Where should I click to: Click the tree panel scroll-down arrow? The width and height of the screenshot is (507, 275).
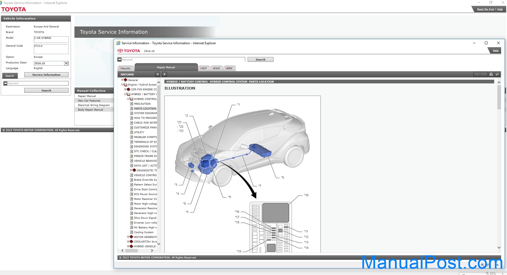159,244
